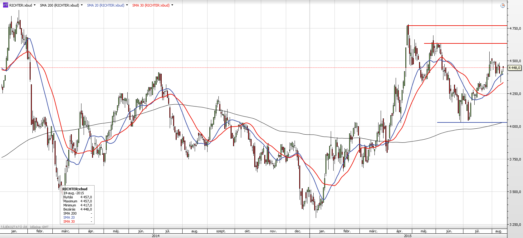
Task: Click the blue SMA 20 row in tooltip
Action: [x=77, y=217]
